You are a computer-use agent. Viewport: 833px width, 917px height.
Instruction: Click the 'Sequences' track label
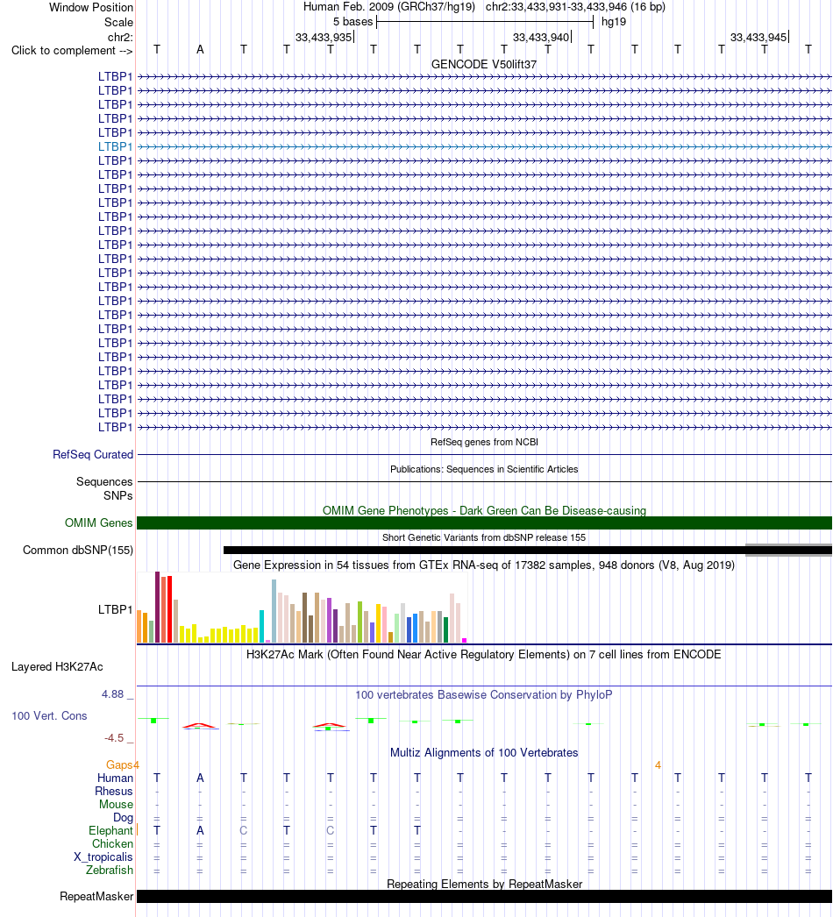104,482
